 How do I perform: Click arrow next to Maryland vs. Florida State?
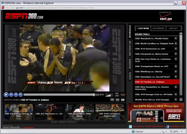click(x=176, y=38)
